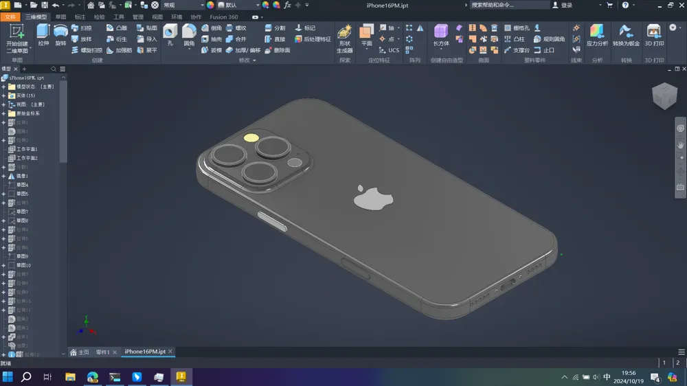Close the iPhone16PM.ipt document tab
This screenshot has height=386, width=687.
[170, 352]
